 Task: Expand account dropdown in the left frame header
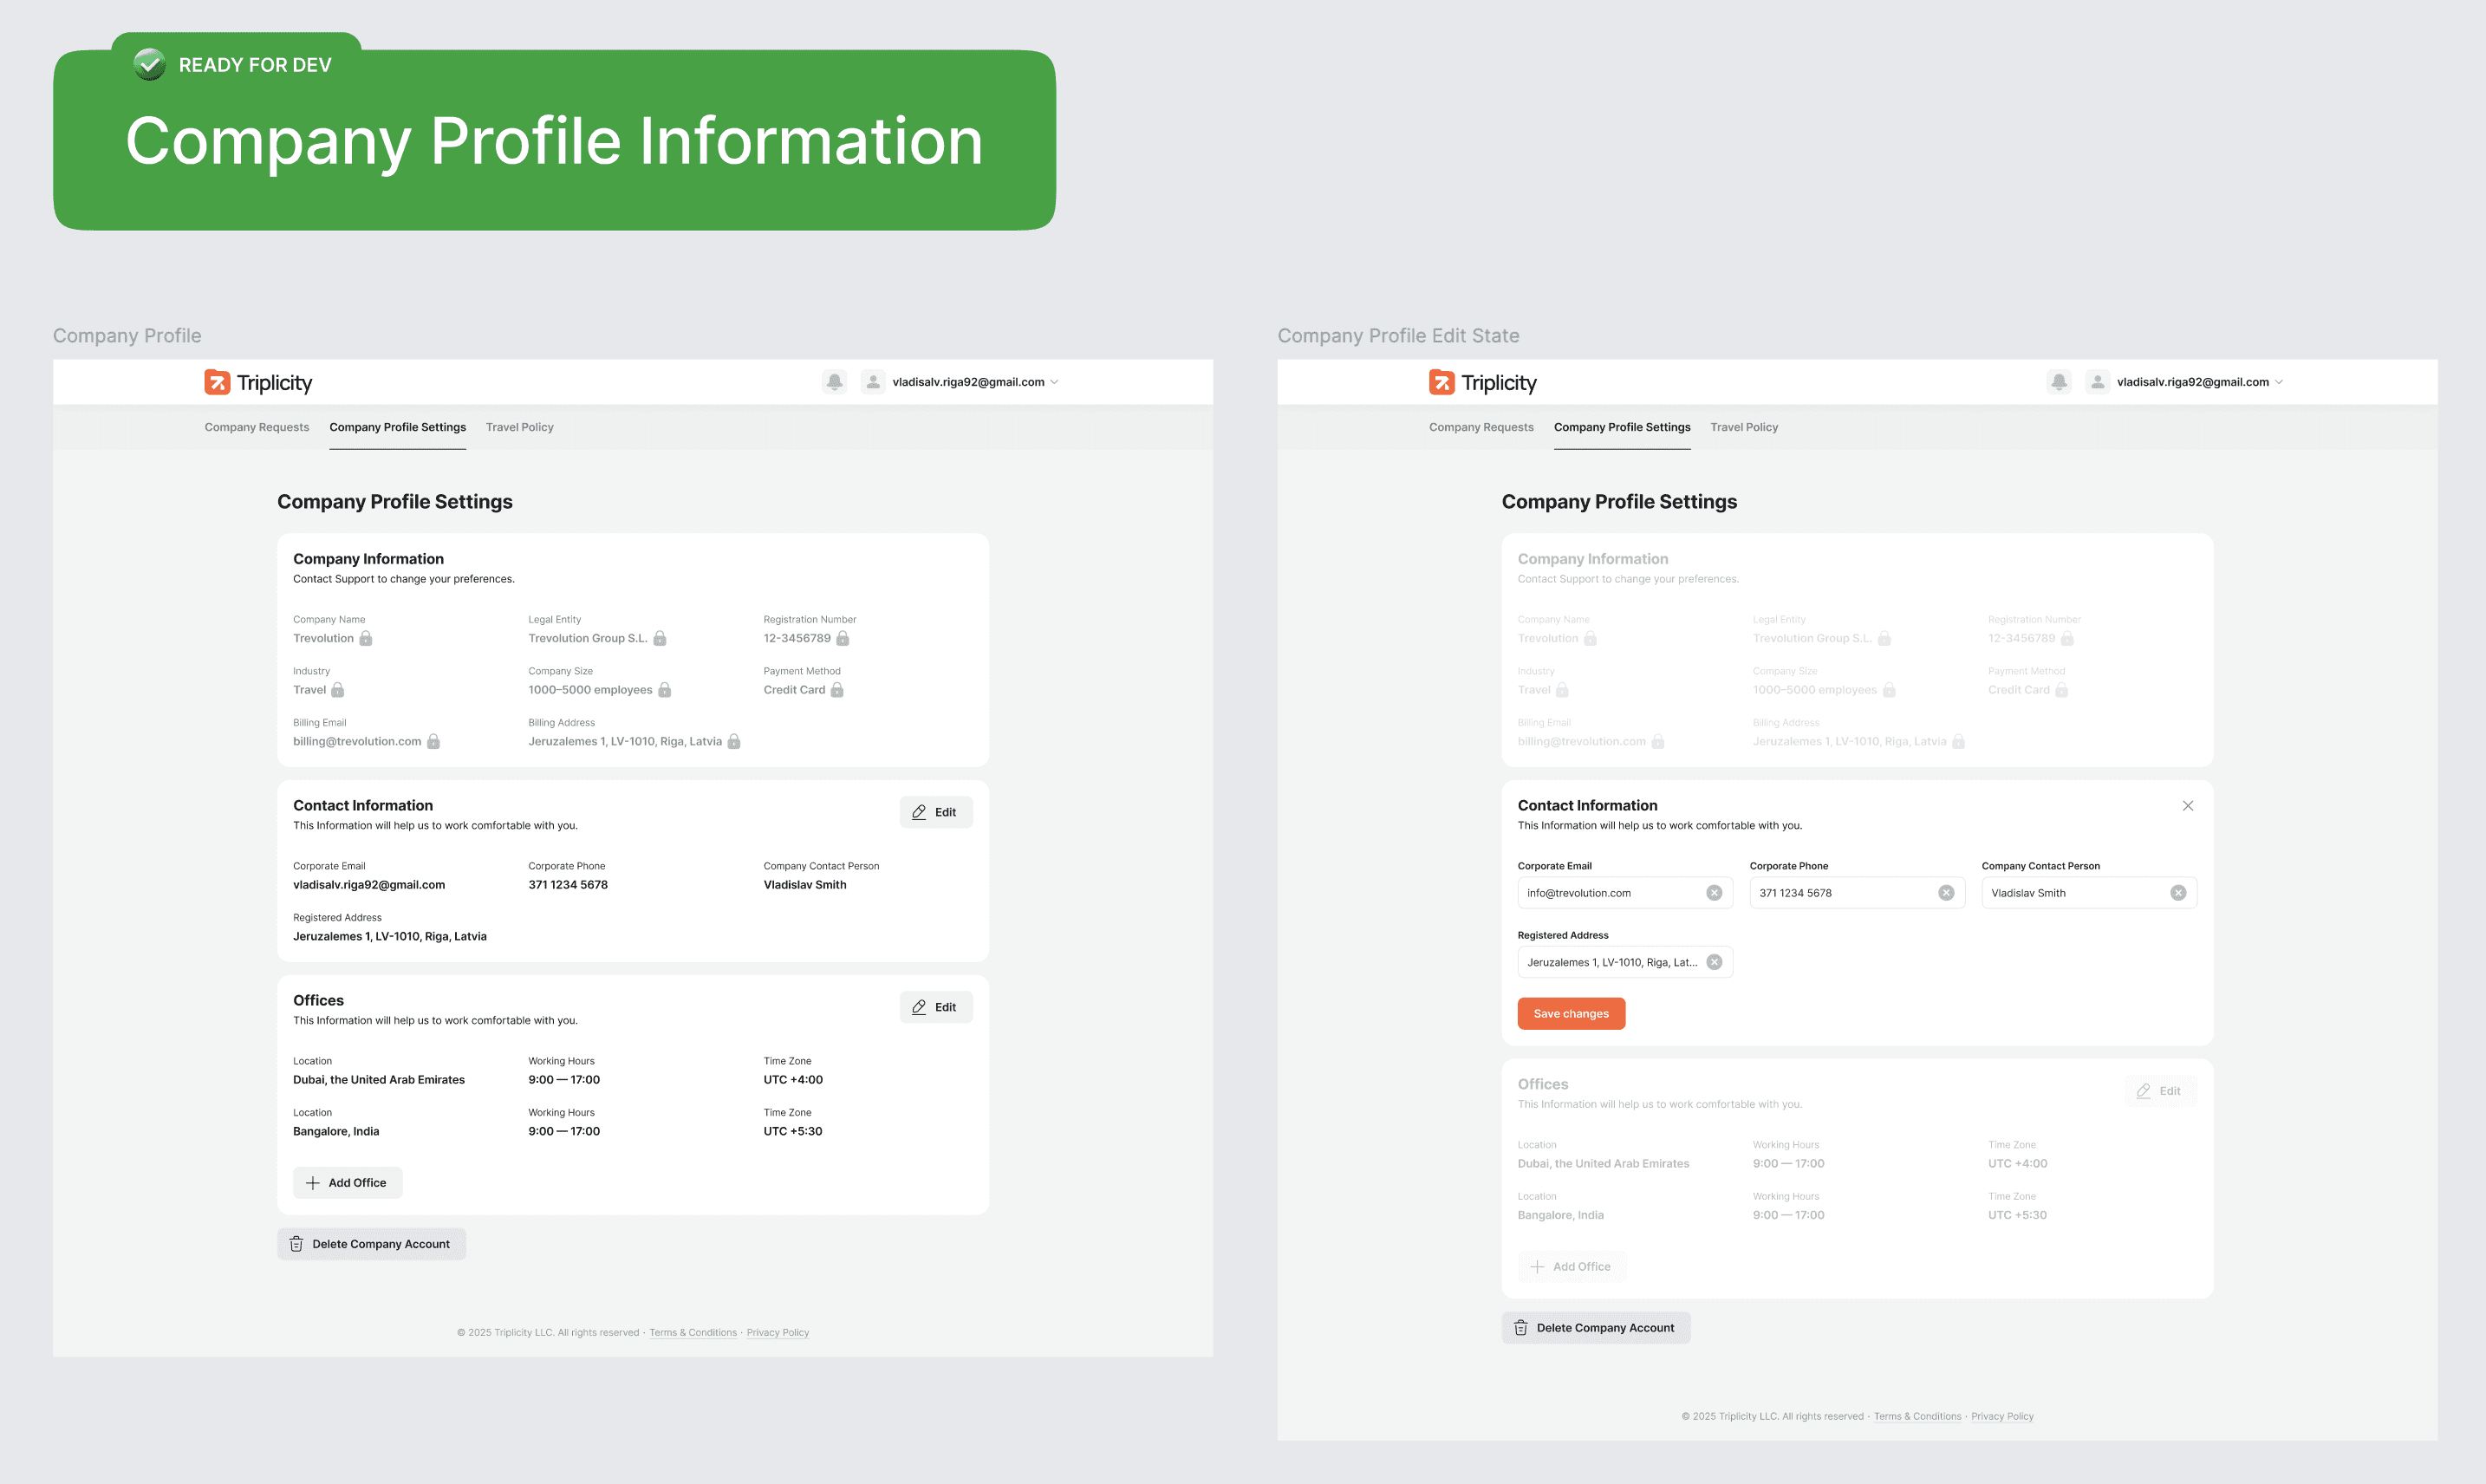point(1054,382)
